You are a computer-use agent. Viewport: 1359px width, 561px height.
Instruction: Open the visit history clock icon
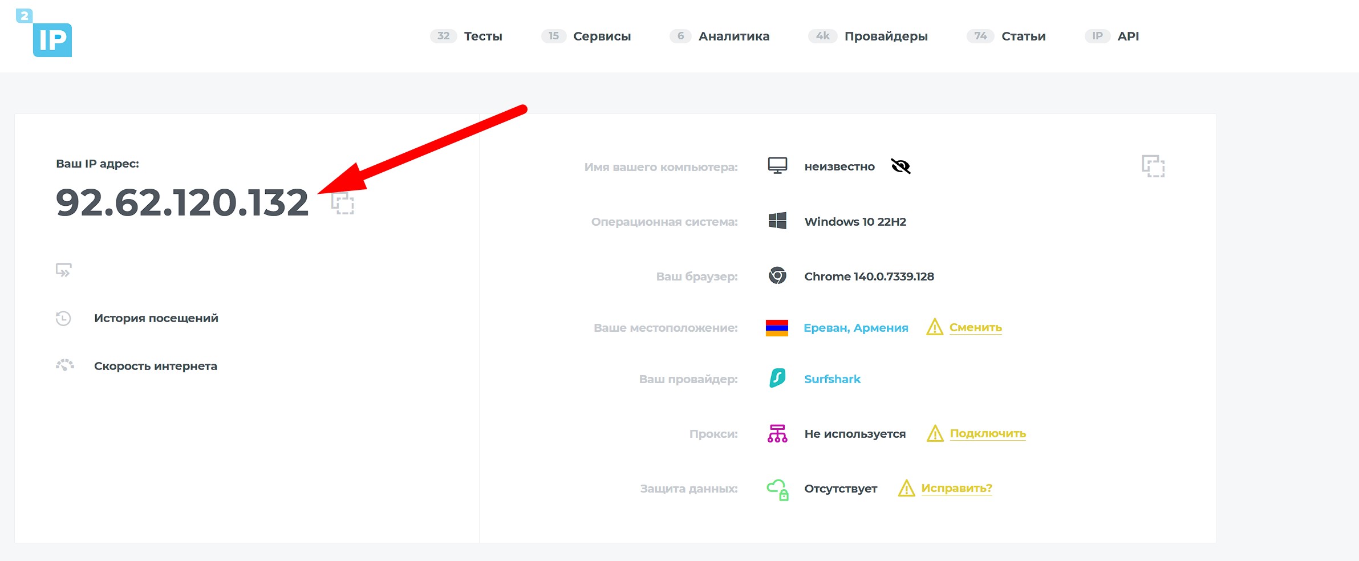64,318
